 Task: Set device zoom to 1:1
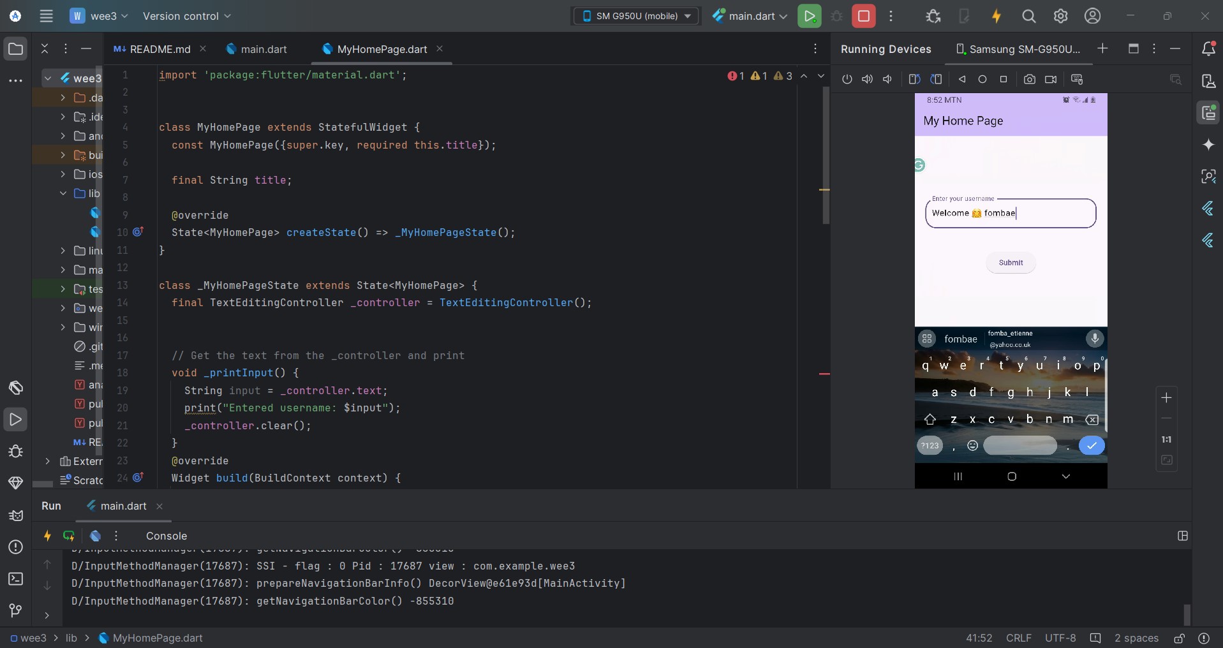[x=1166, y=439]
